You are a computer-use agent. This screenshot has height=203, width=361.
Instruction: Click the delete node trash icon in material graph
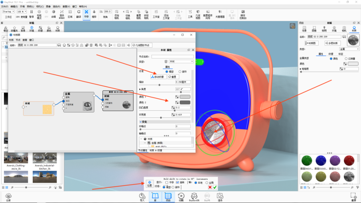click(x=91, y=45)
